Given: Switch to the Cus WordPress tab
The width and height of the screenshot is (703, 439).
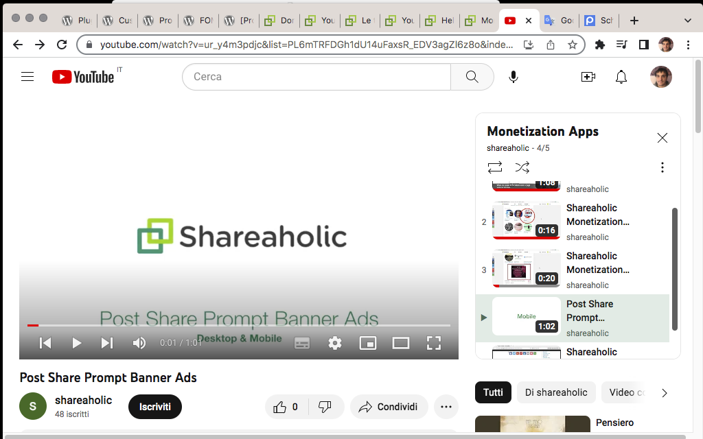Looking at the screenshot, I should (x=117, y=21).
